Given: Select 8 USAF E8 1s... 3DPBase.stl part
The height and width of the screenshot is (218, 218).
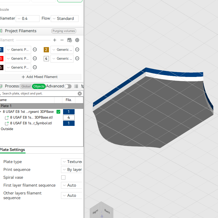Looking at the screenshot, I should (x=31, y=118).
